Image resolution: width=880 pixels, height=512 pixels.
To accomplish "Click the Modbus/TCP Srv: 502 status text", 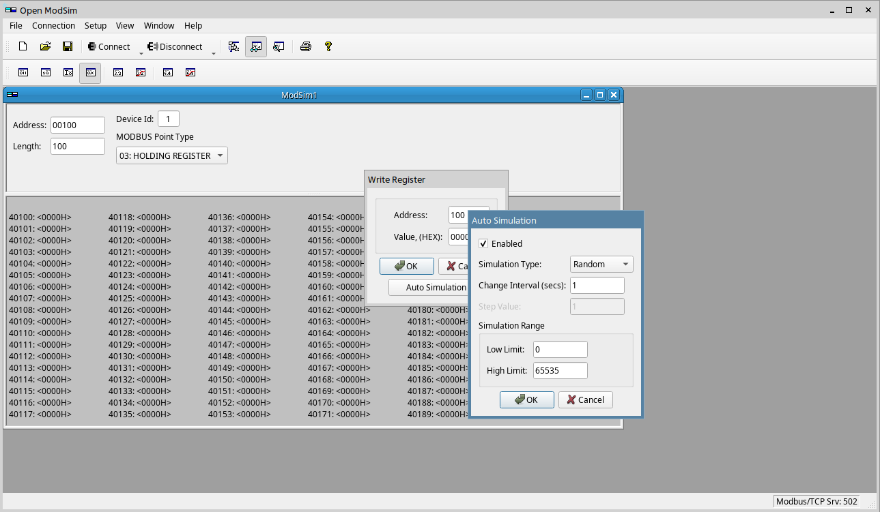I will click(x=817, y=501).
